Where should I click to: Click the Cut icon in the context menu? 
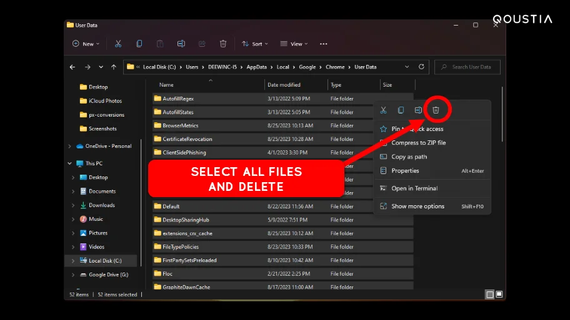383,110
